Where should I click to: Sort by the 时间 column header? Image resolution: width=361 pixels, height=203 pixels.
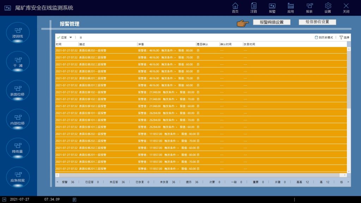pos(67,44)
